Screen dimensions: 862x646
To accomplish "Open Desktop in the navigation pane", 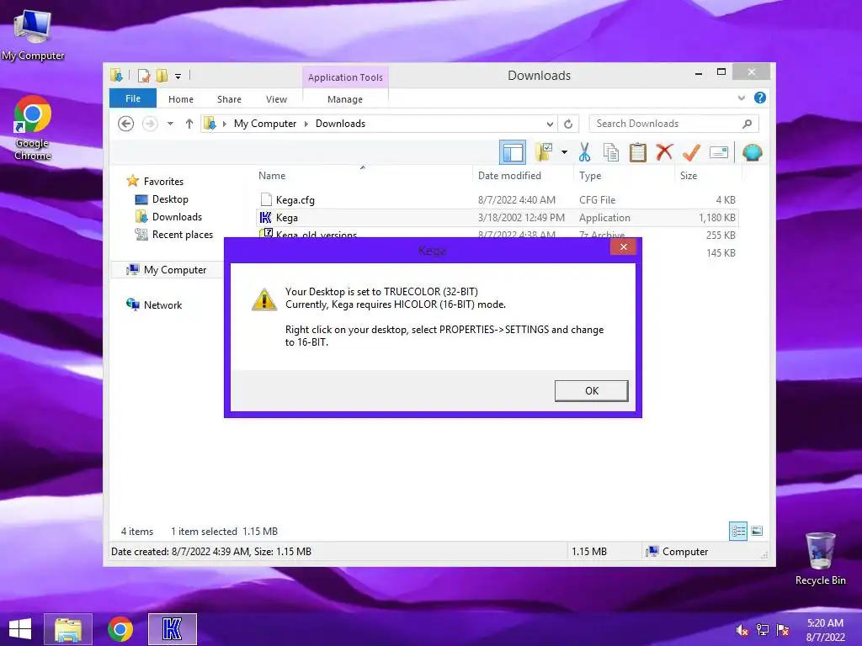I will [170, 199].
